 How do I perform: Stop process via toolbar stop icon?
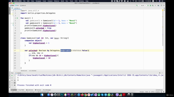[x=155, y=5]
